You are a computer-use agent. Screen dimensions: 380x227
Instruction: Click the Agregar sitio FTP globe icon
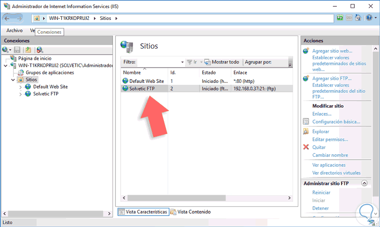coord(306,78)
